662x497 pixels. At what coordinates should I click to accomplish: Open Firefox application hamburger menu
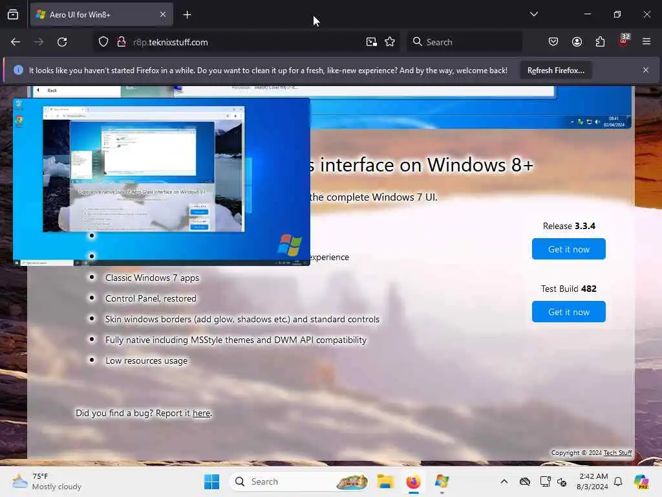[x=646, y=41]
